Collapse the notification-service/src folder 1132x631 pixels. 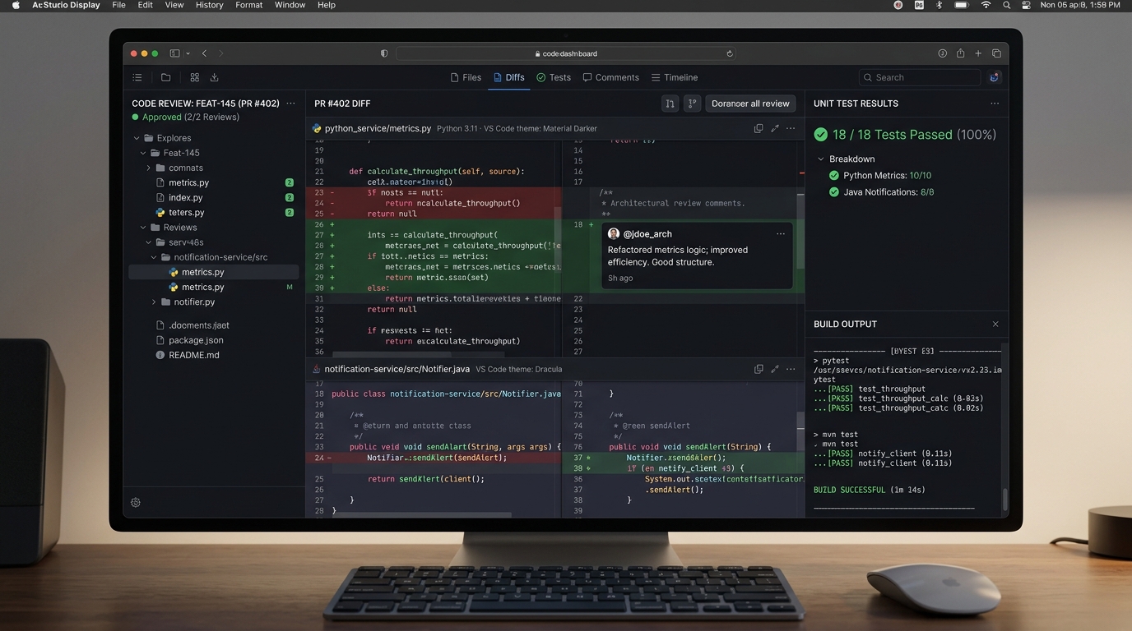point(154,257)
